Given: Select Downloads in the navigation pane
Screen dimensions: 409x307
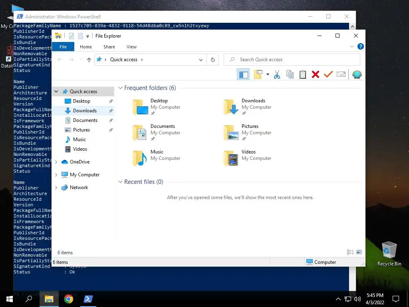Looking at the screenshot, I should 85,111.
